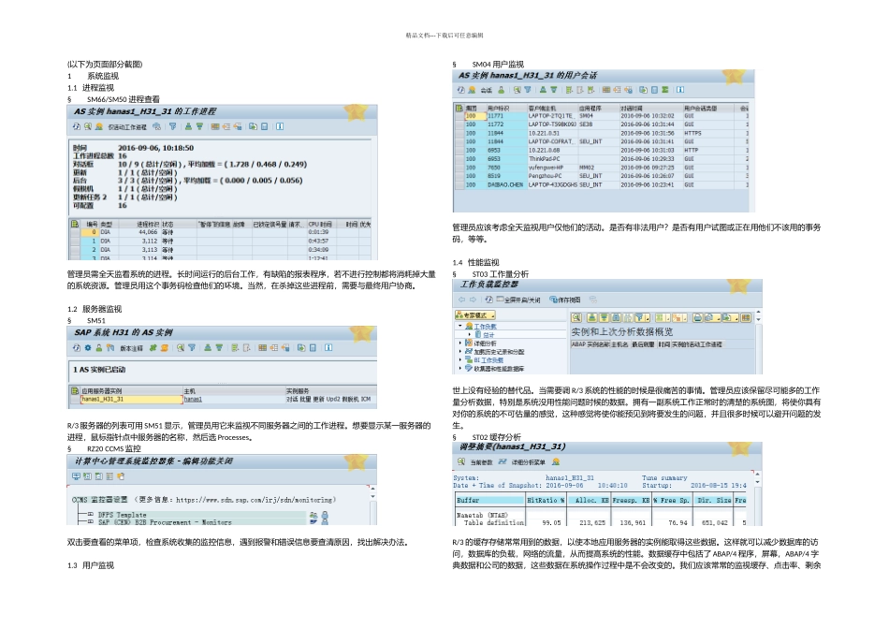
Task: Click green user icon in SM04 toolbar
Action: tap(502, 90)
